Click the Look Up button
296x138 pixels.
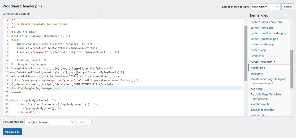tap(84, 122)
